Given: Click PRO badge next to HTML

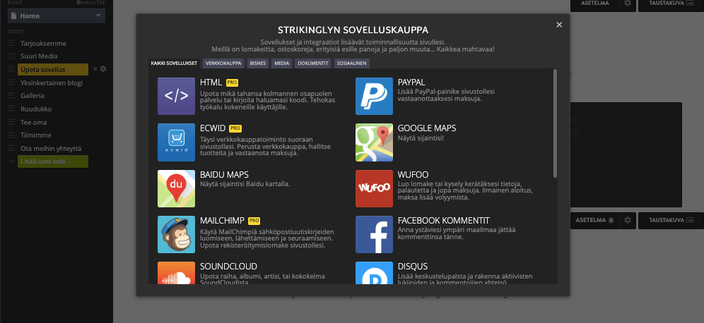Looking at the screenshot, I should point(232,83).
